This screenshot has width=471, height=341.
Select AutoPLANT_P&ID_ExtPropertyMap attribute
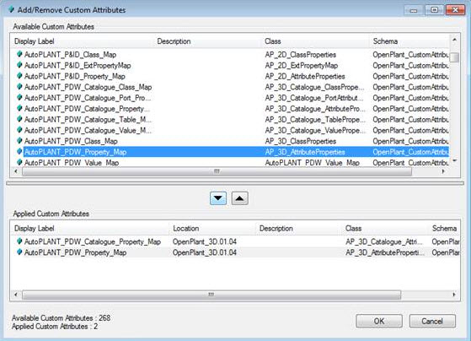[x=78, y=66]
